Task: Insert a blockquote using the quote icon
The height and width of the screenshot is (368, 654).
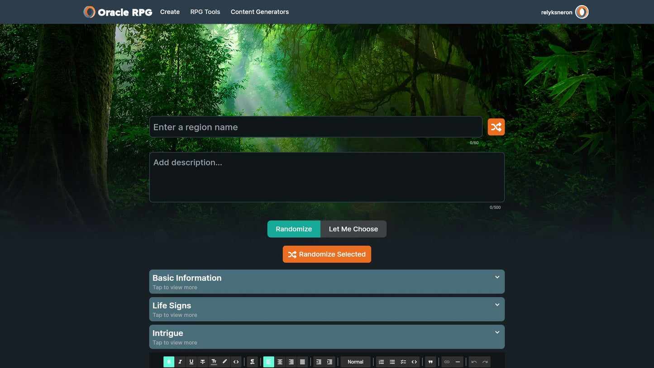Action: coord(430,362)
